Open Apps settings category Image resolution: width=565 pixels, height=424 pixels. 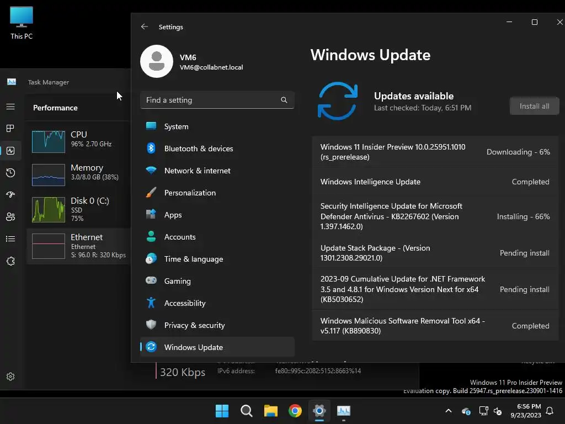[x=217, y=215]
